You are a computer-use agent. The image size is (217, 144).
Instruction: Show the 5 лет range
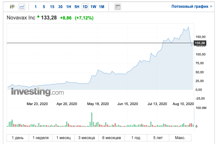pos(158,138)
